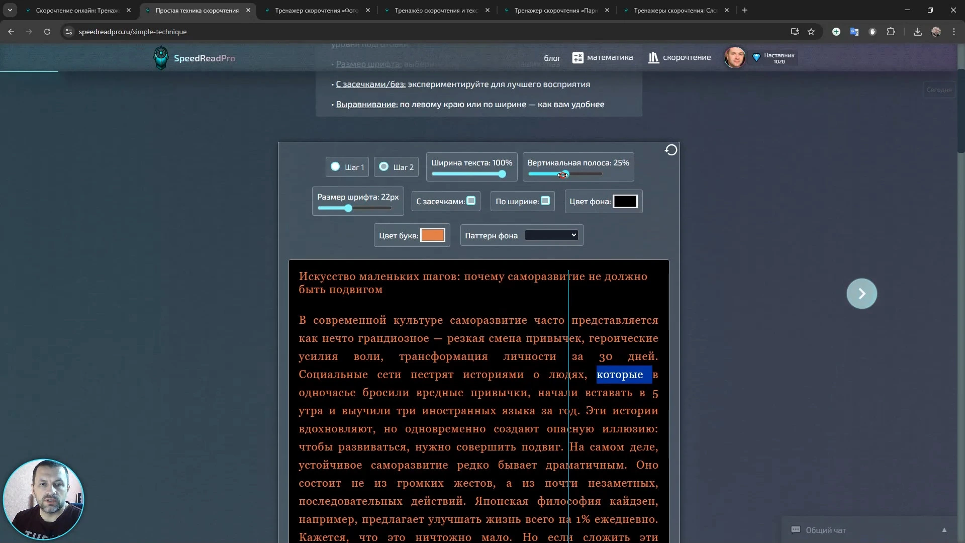Open the Chrome profile avatar in toolbar
Viewport: 965px width, 543px height.
[x=936, y=32]
